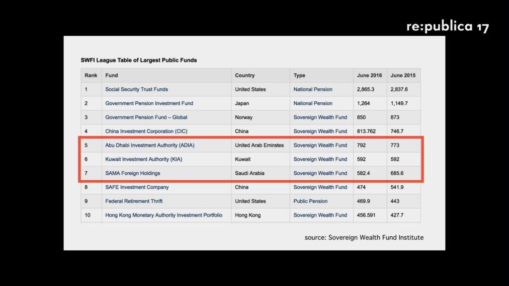509x286 pixels.
Task: Click the United Arab Emirates country cell
Action: 259,145
